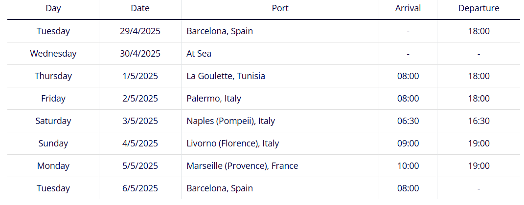Screen dimensions: 524x205
Task: Click the date 6/5/2025
Action: point(140,188)
